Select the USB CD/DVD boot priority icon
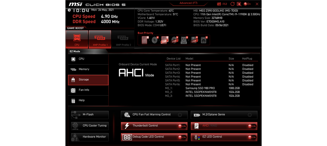 (x=174, y=40)
